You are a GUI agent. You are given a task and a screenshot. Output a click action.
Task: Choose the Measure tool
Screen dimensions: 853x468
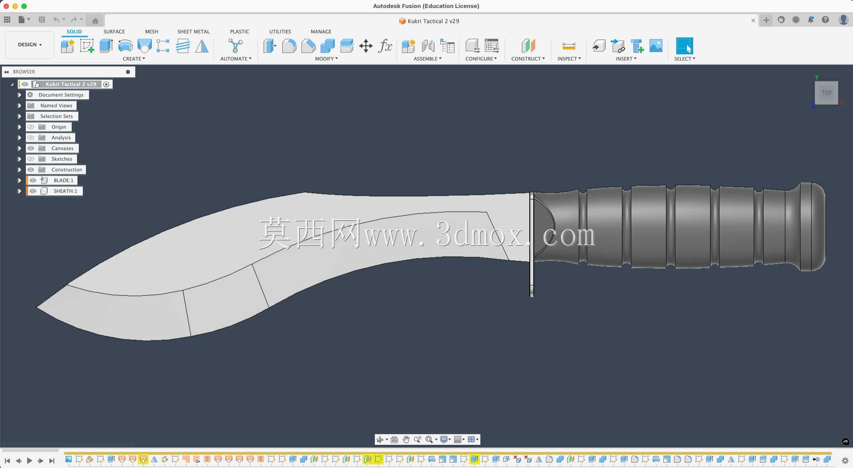point(569,46)
